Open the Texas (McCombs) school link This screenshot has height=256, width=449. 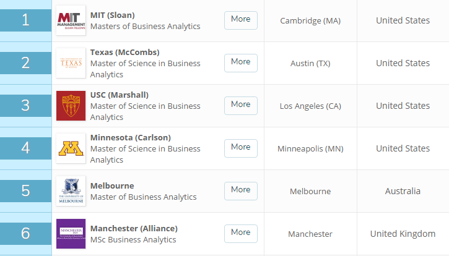point(124,52)
